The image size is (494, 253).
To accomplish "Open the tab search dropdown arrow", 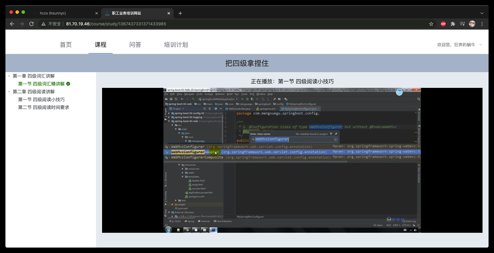I will tap(482, 13).
